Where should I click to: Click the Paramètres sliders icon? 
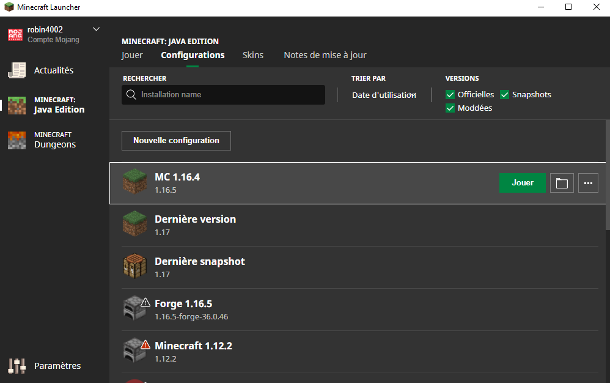(17, 366)
